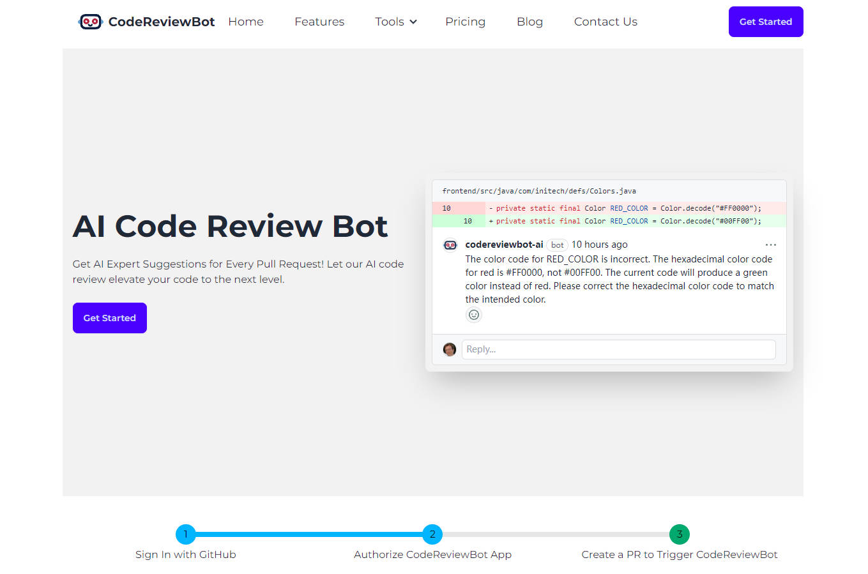Open the Features menu item
This screenshot has width=868, height=574.
coord(319,22)
